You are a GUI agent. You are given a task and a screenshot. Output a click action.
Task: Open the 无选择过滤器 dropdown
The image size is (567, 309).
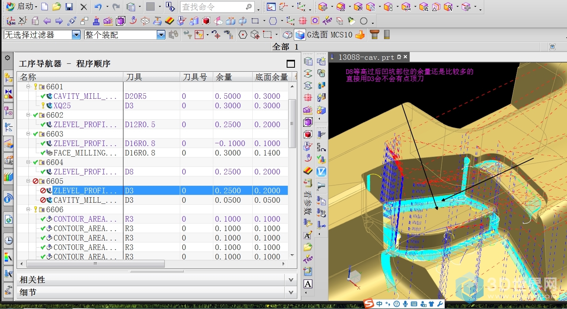pyautogui.click(x=76, y=35)
